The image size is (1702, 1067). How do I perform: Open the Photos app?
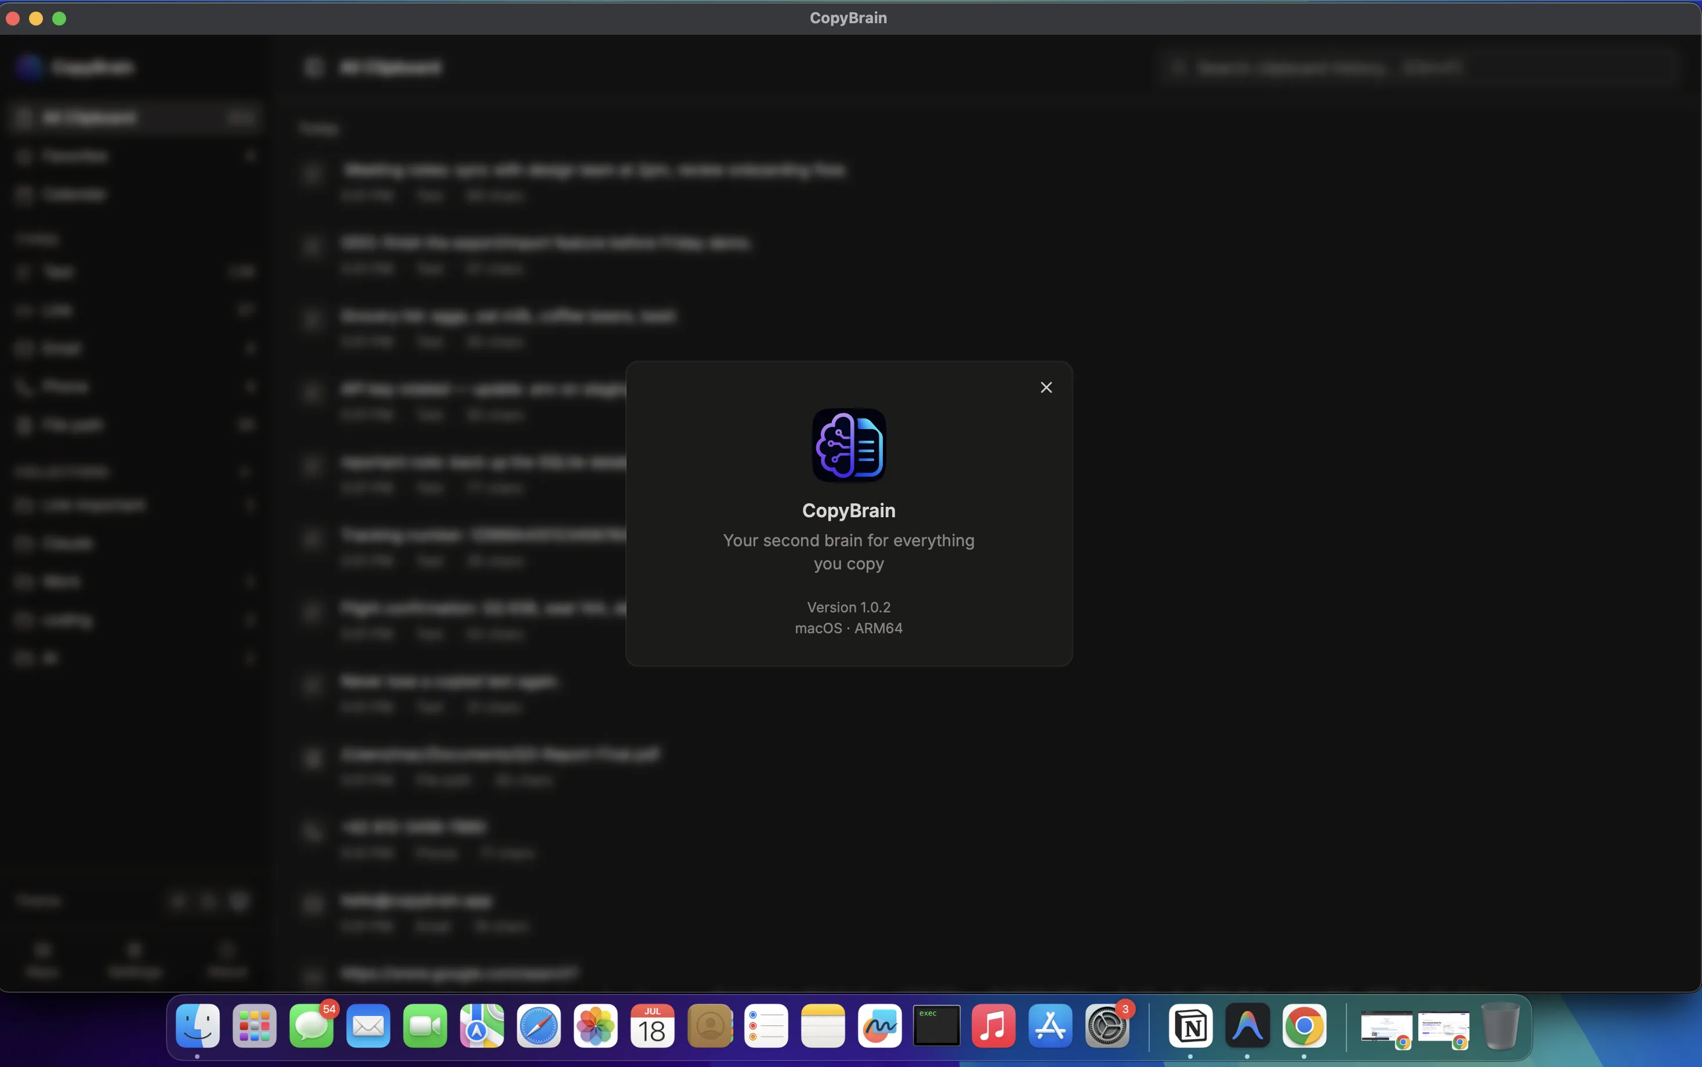coord(596,1026)
